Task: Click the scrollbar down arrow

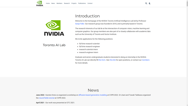Action: (187, 105)
